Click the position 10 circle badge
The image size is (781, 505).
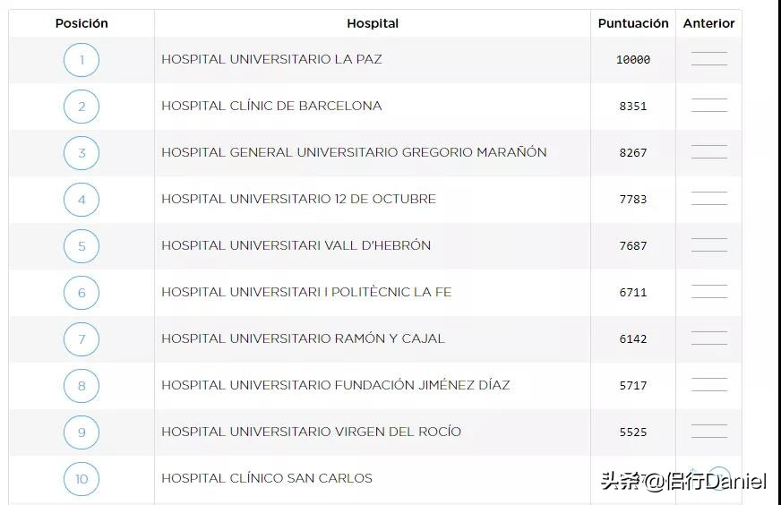pyautogui.click(x=82, y=479)
